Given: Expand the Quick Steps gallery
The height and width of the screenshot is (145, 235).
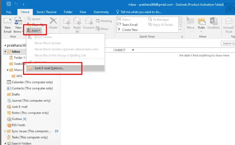Looking at the screenshot, I should (x=180, y=30).
